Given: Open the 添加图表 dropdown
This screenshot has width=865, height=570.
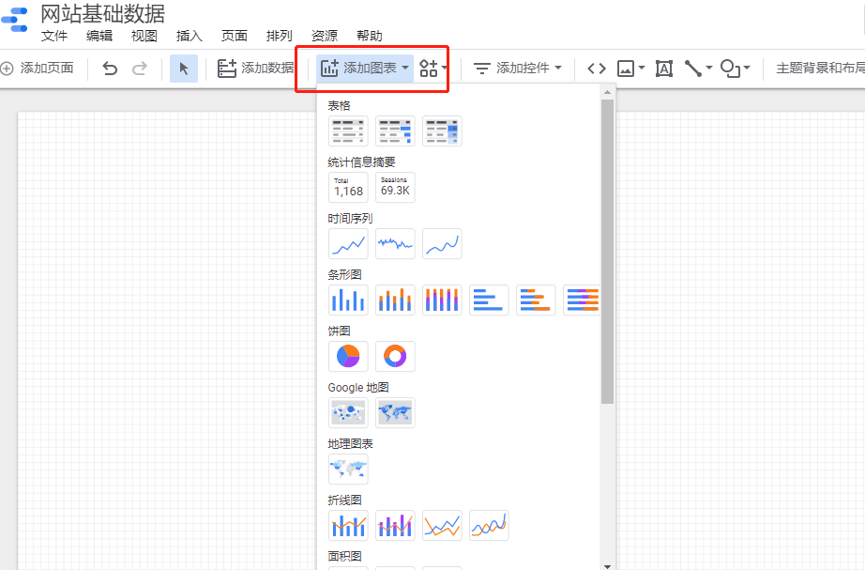Looking at the screenshot, I should [365, 69].
